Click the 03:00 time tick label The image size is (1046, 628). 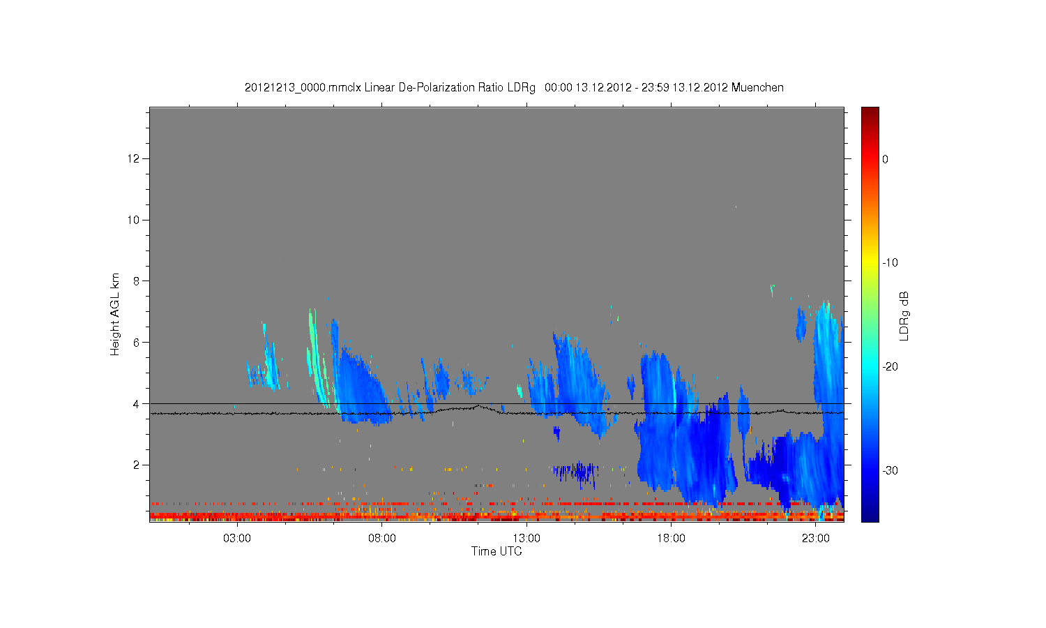pos(237,539)
